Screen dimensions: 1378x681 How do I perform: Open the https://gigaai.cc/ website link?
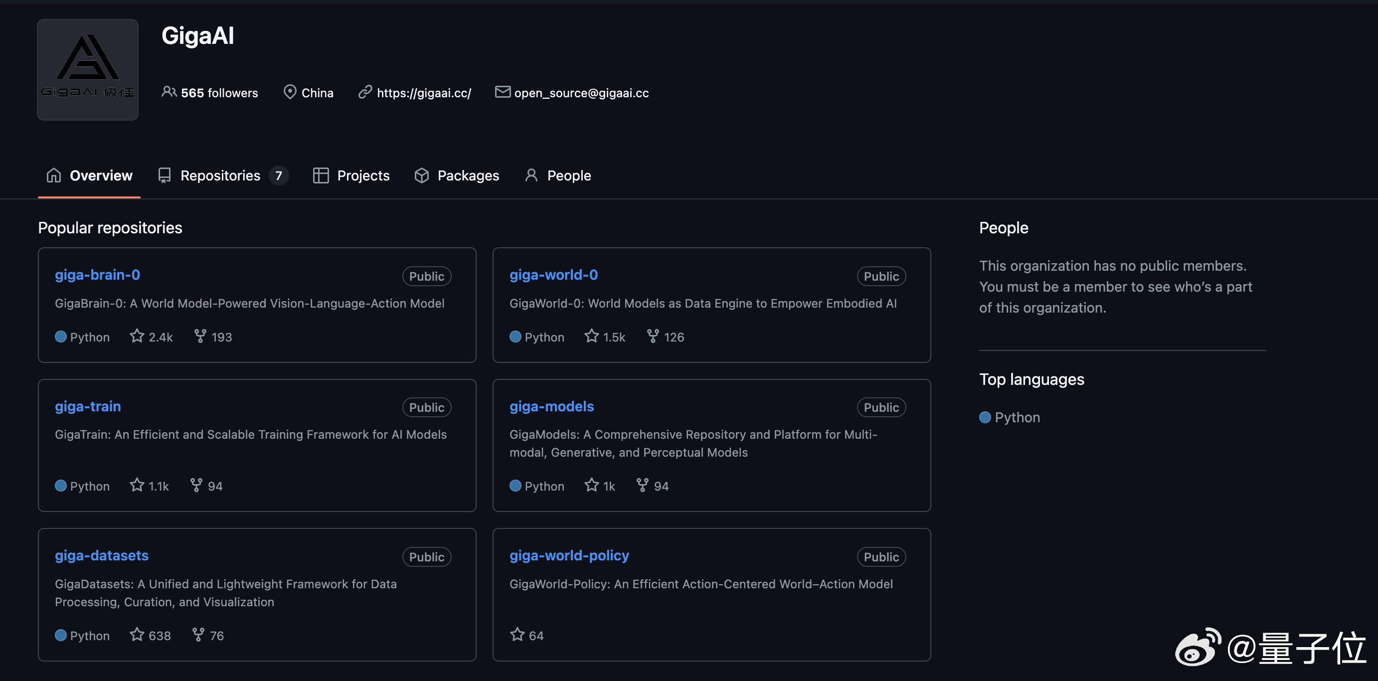424,93
